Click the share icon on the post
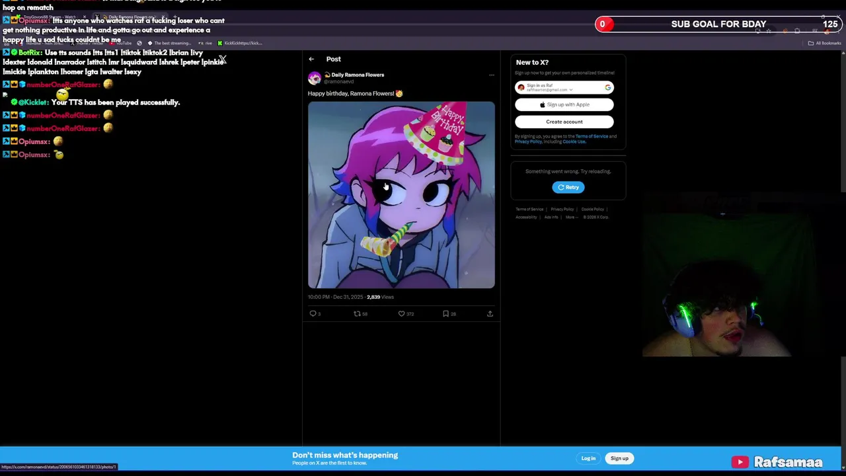The width and height of the screenshot is (846, 476). pos(490,314)
